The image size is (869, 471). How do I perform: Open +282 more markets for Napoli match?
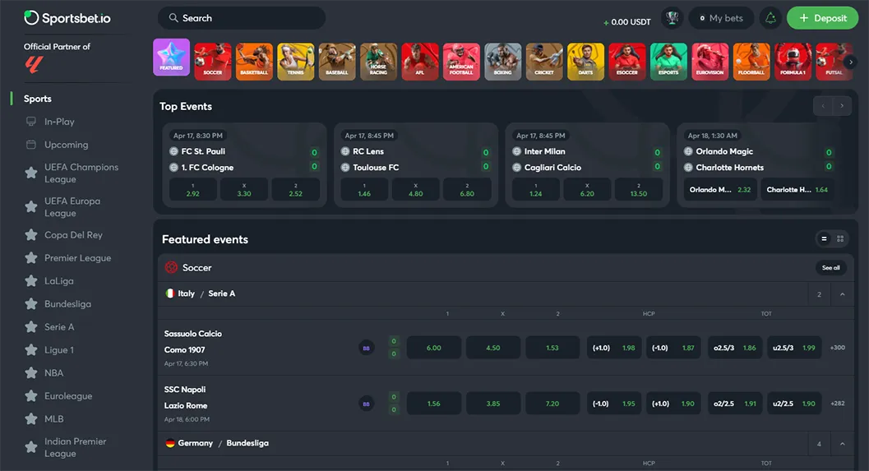[838, 404]
